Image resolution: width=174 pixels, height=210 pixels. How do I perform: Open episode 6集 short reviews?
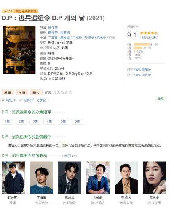point(78,121)
